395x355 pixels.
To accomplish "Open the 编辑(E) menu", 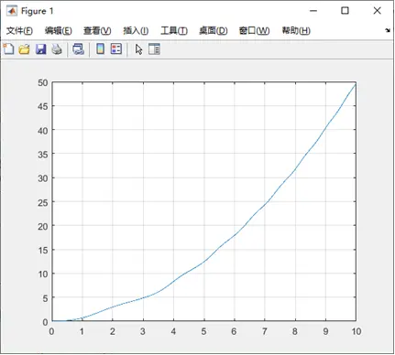I will pos(58,30).
